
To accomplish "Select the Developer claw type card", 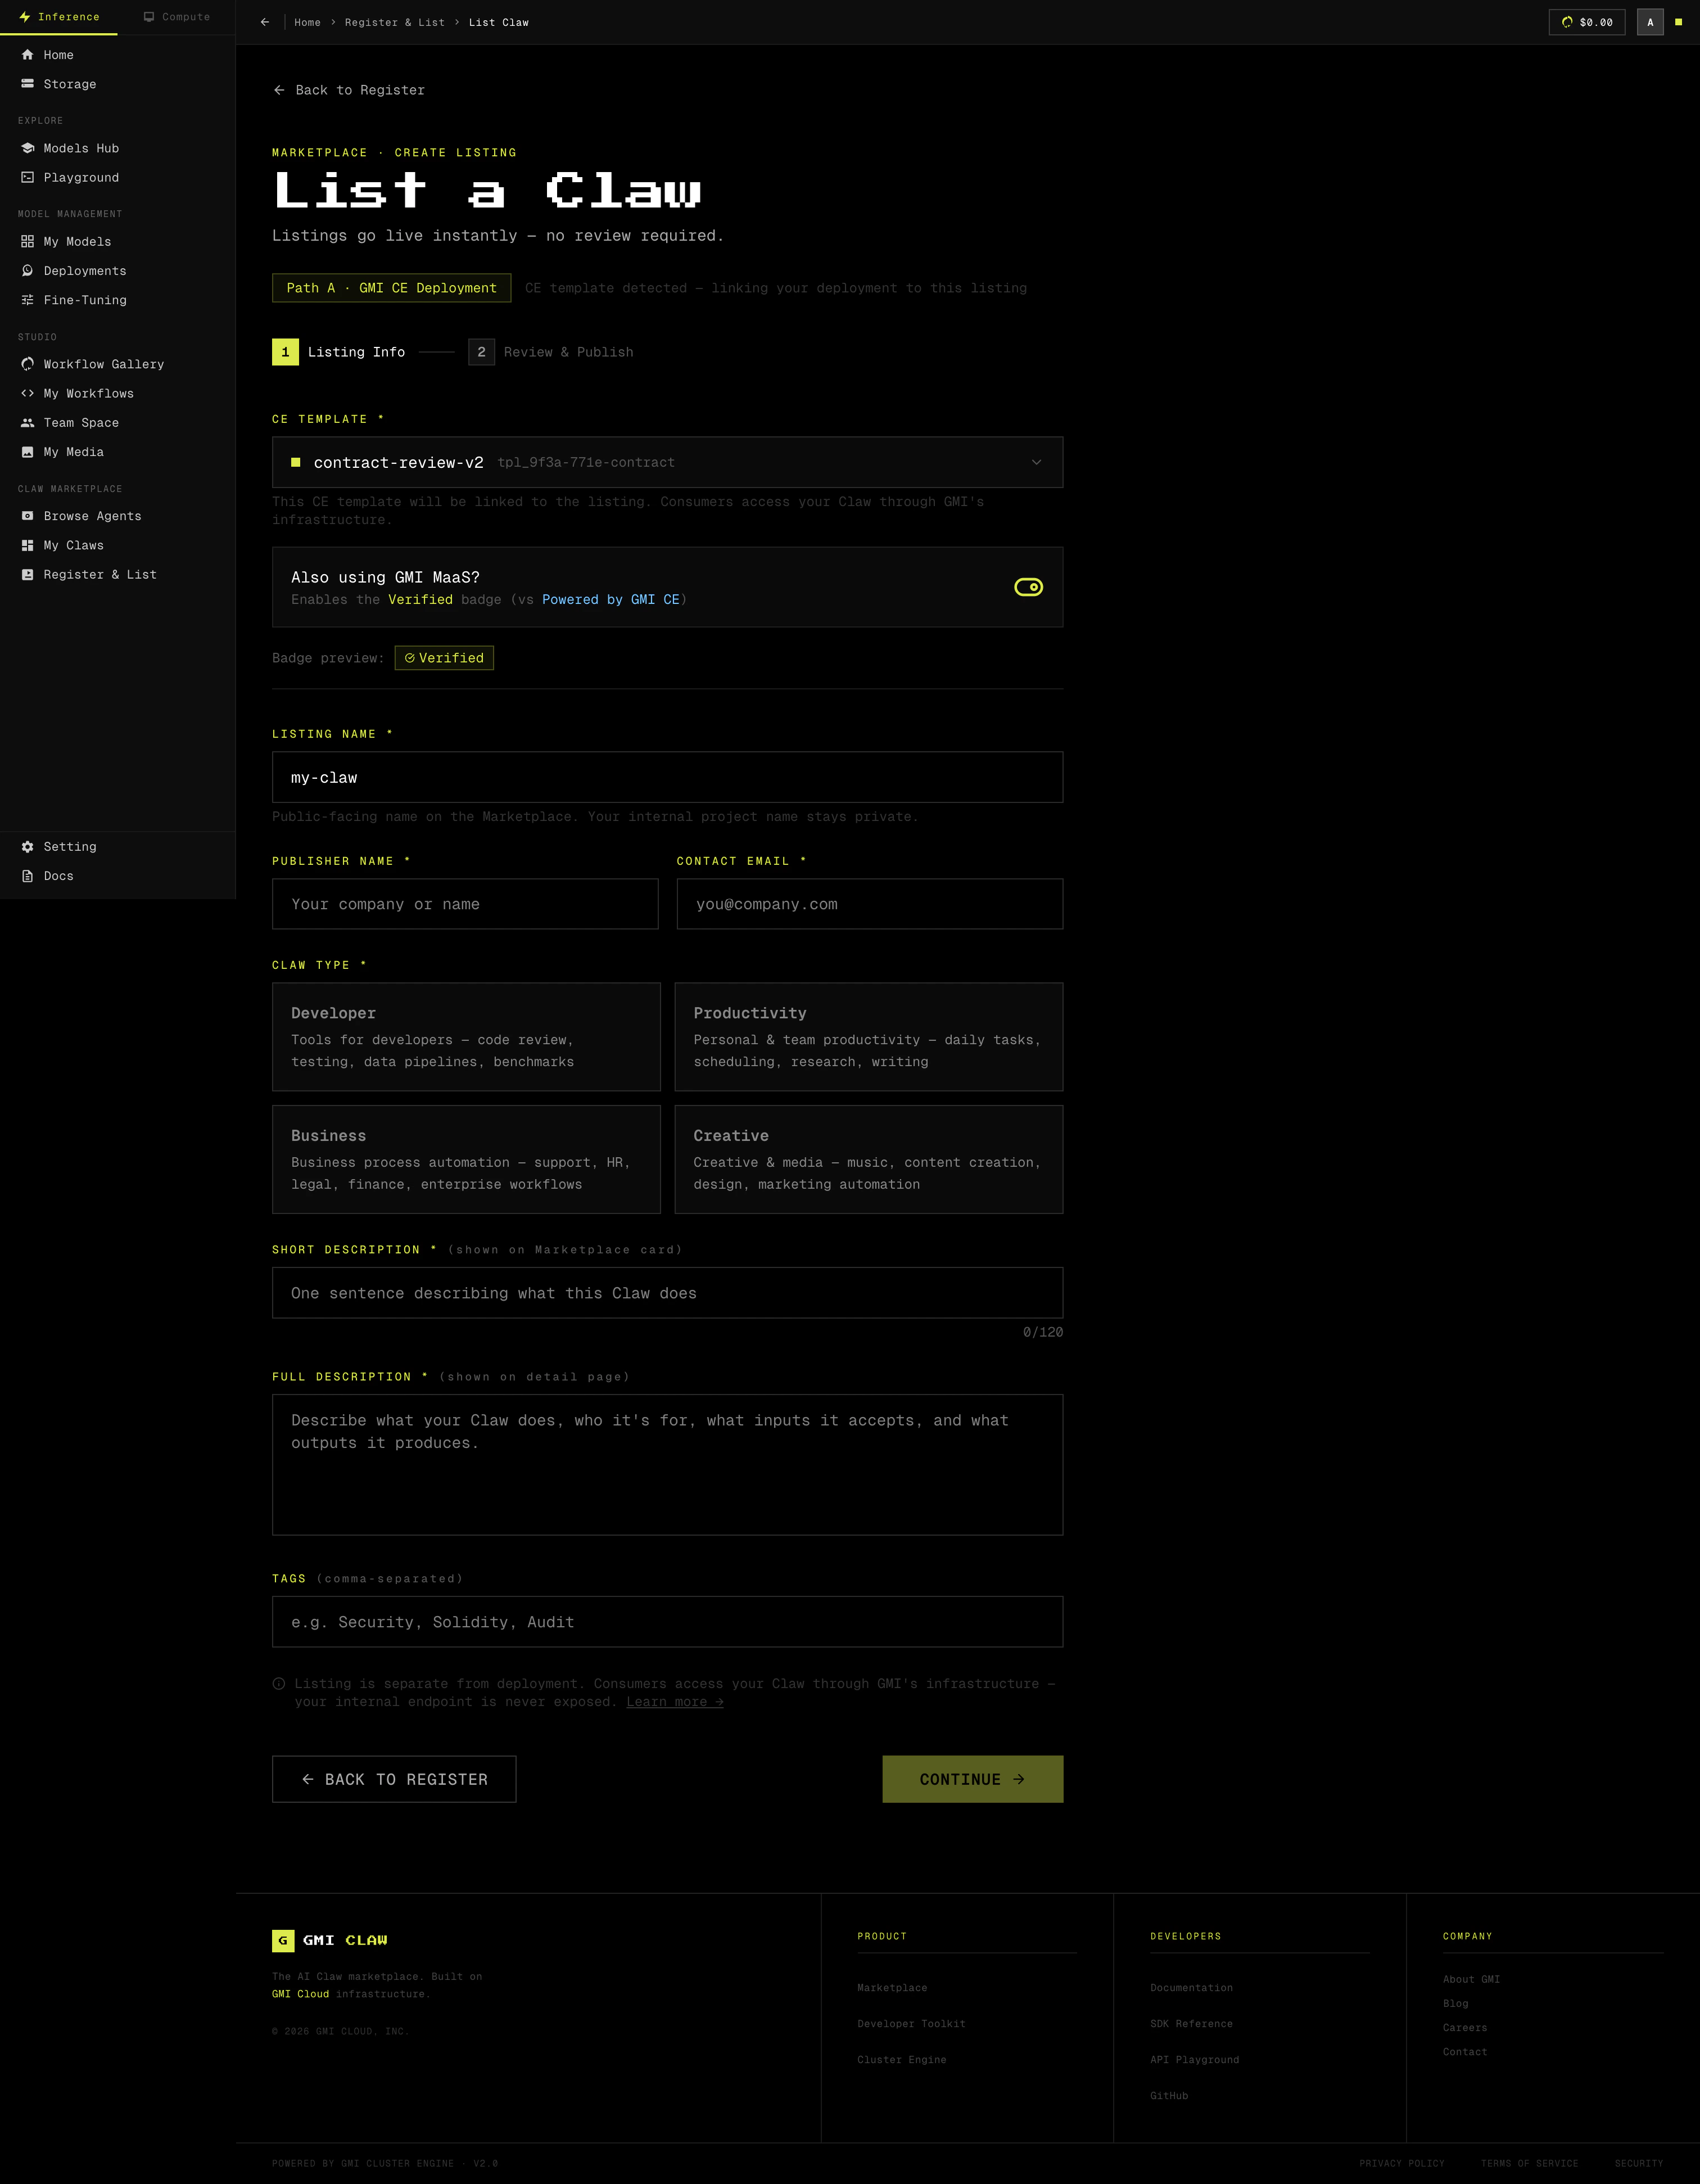I will [x=466, y=1036].
